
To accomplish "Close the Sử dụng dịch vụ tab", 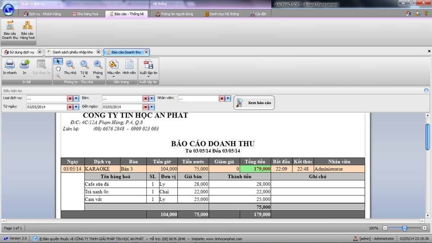I will click(40, 52).
